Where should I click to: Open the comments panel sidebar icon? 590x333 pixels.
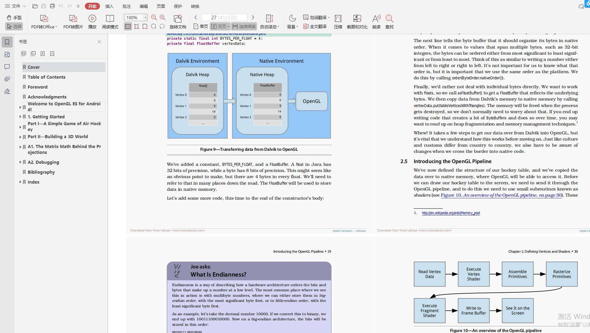point(7,67)
